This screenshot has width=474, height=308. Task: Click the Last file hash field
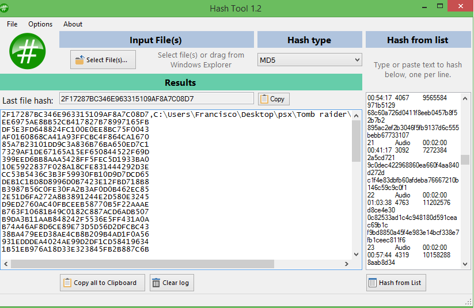click(x=156, y=98)
